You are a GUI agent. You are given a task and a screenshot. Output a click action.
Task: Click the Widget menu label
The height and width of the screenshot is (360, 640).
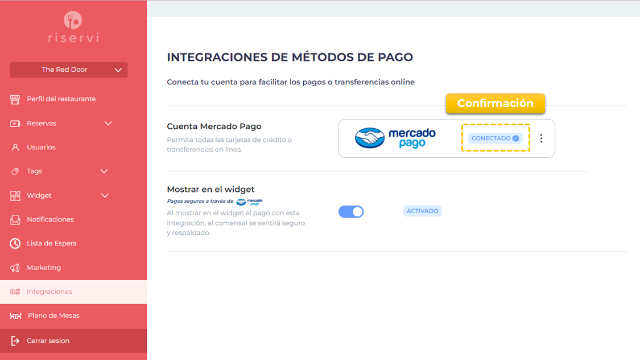[x=39, y=196]
